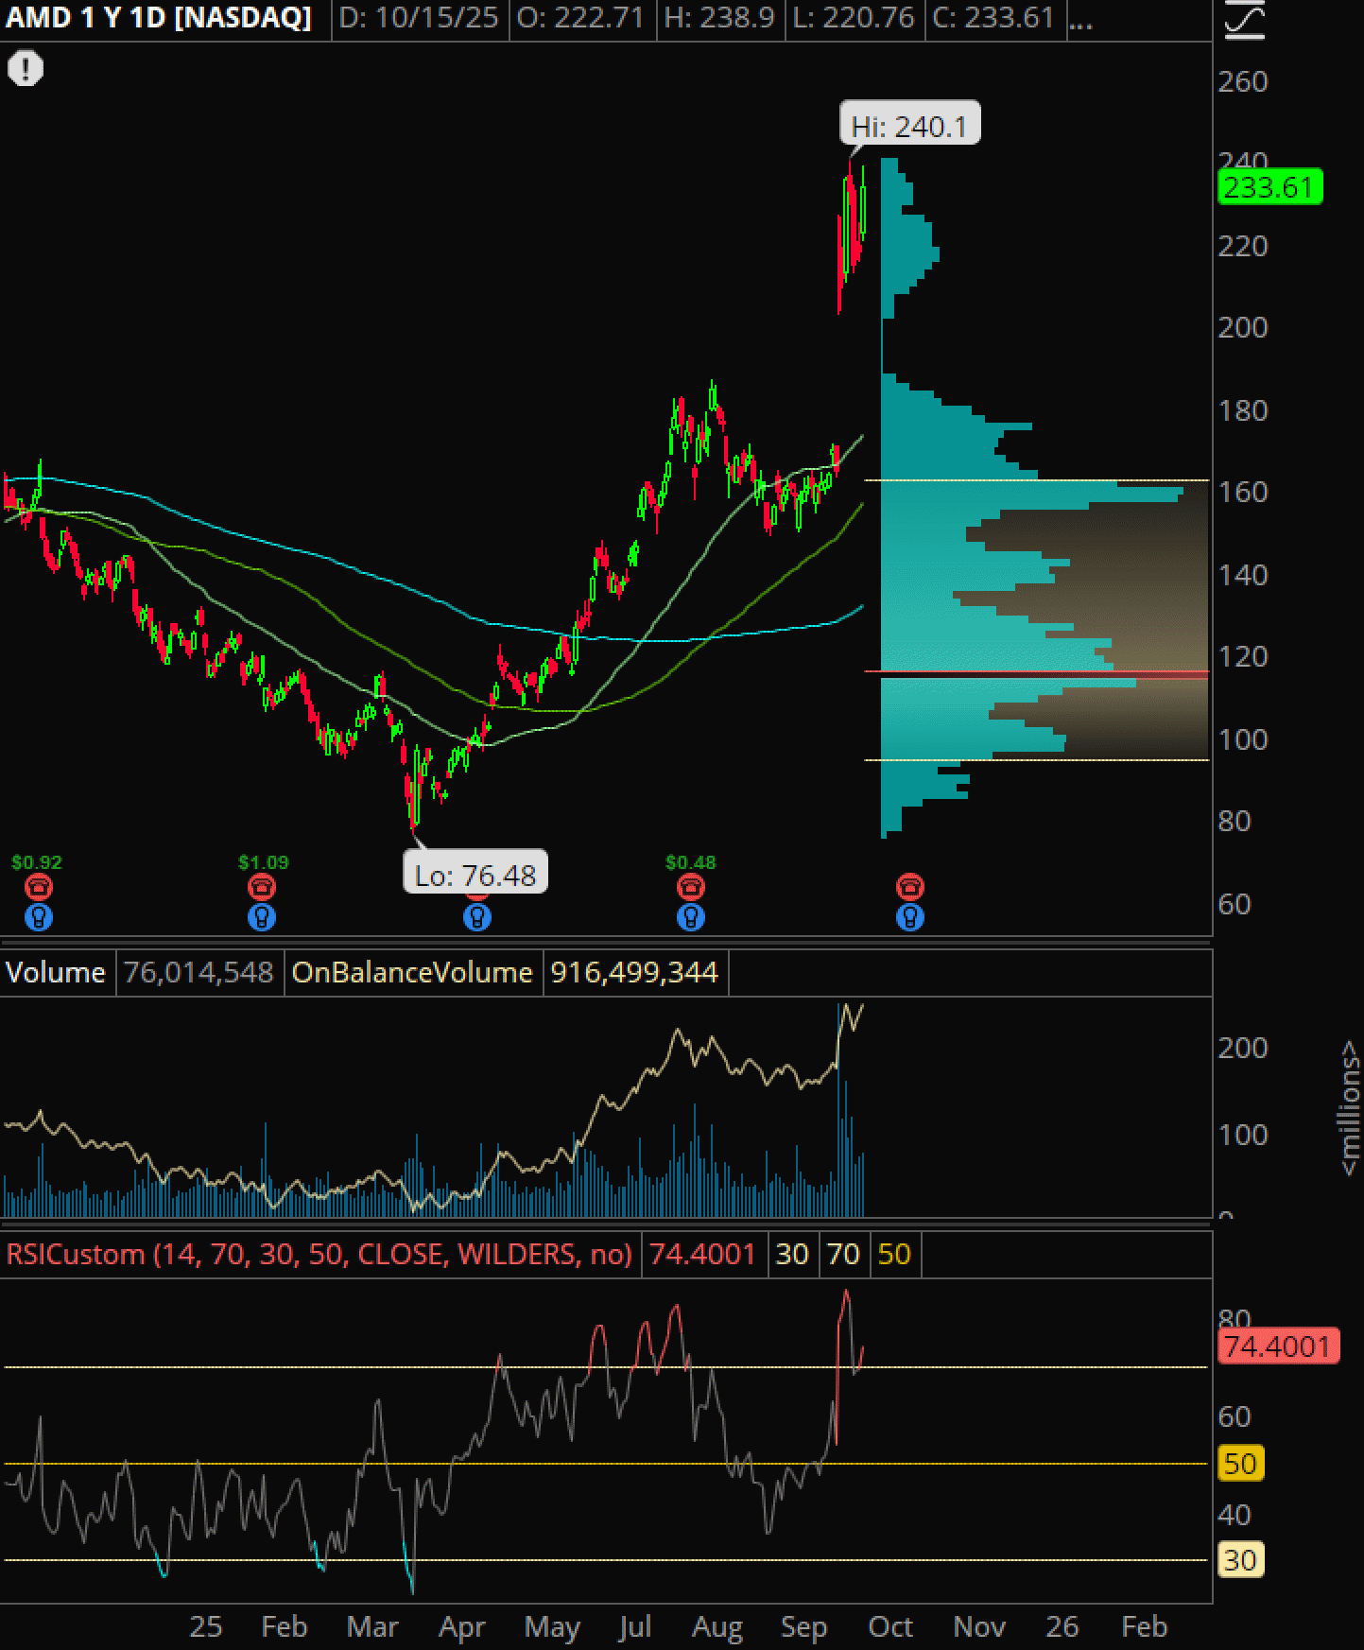Click the $0.48 earnings estimate label

[691, 862]
